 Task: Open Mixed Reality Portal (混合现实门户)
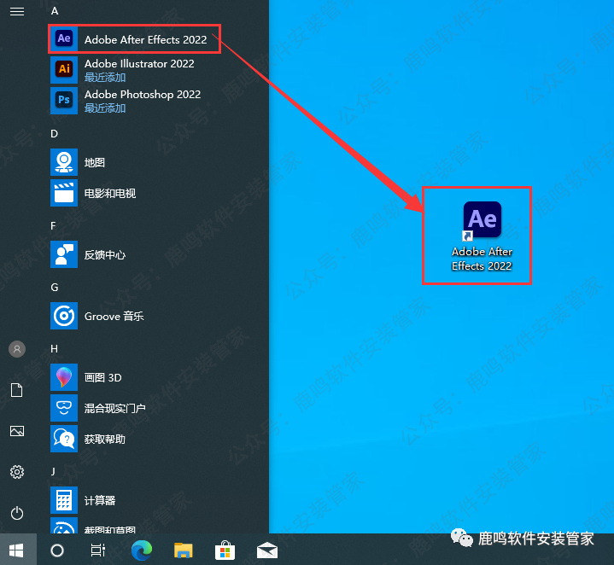click(114, 408)
